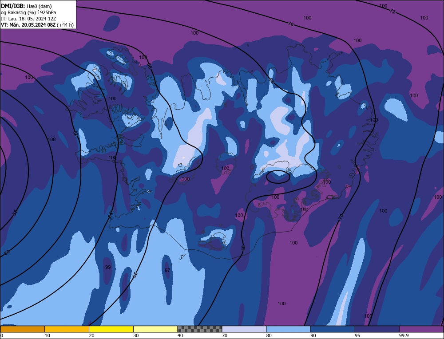
Task: Click the '40' legend scale label
Action: pyautogui.click(x=180, y=335)
